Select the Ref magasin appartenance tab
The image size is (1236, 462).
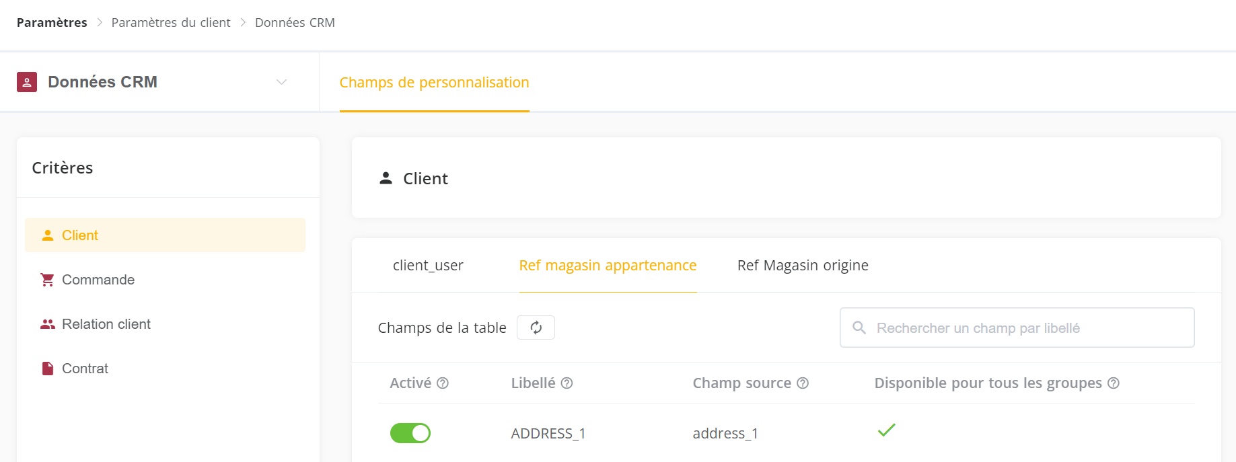pos(608,265)
